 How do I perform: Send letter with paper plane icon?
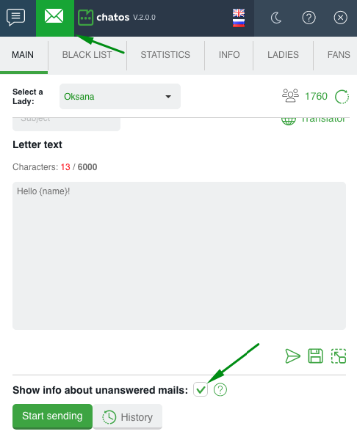(292, 356)
